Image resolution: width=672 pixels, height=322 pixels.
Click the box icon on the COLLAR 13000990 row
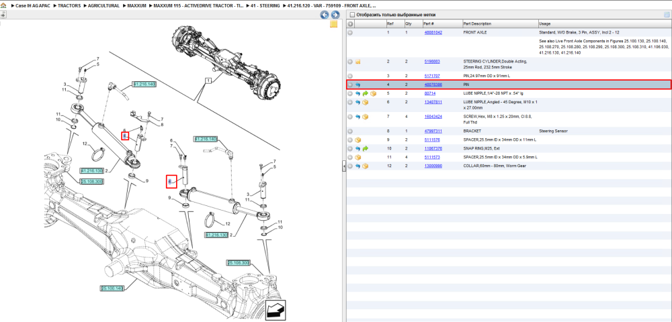tap(366, 166)
